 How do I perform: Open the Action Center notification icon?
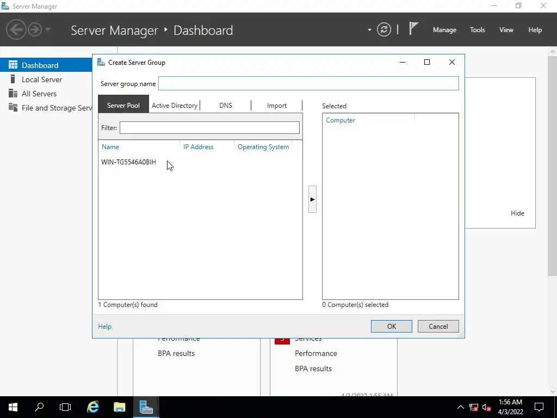[x=539, y=407]
